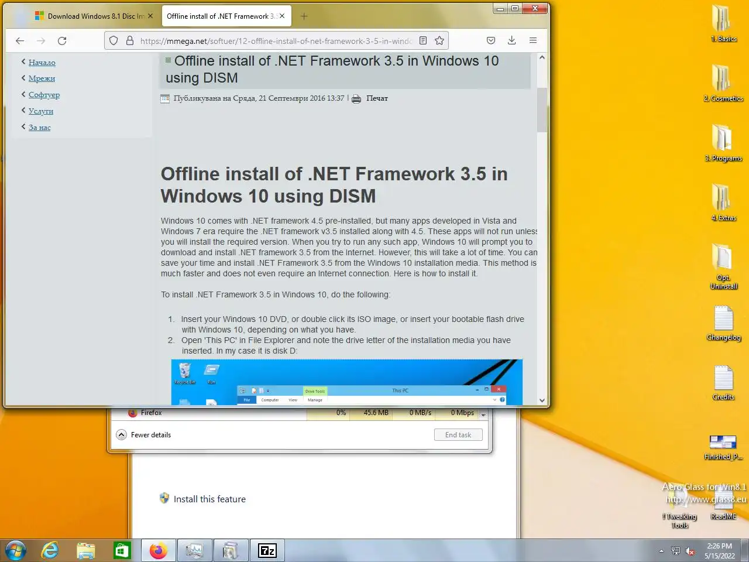Click Install this feature option
Image resolution: width=749 pixels, height=562 pixels.
click(x=202, y=499)
